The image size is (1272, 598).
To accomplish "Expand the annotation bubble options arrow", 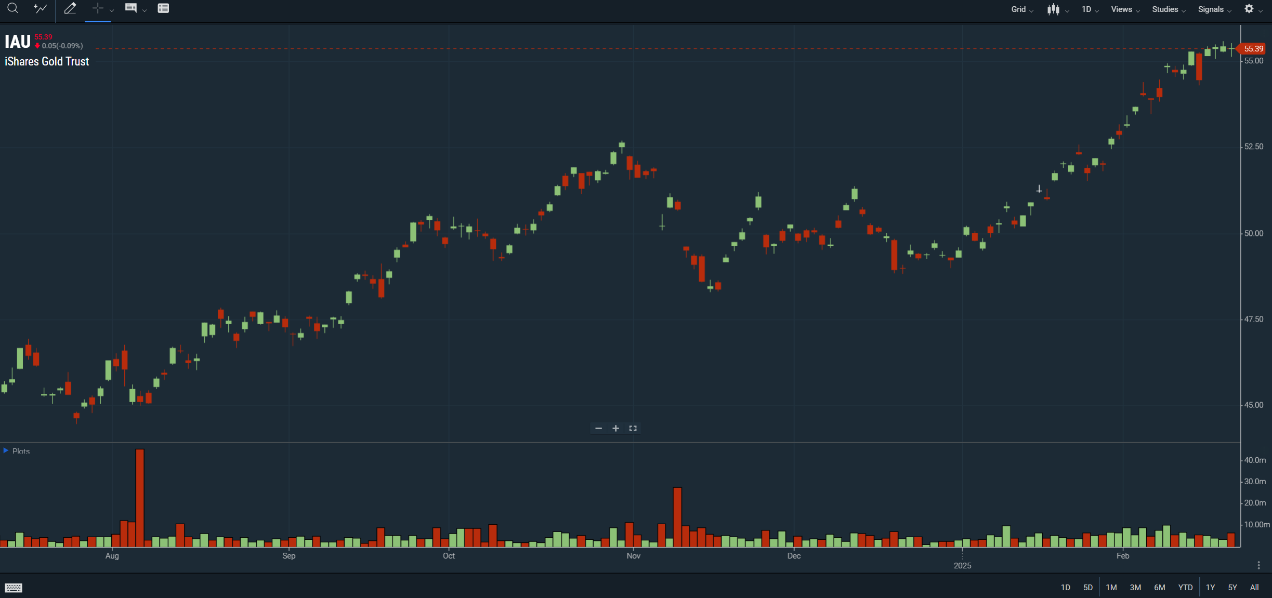I will coord(145,10).
